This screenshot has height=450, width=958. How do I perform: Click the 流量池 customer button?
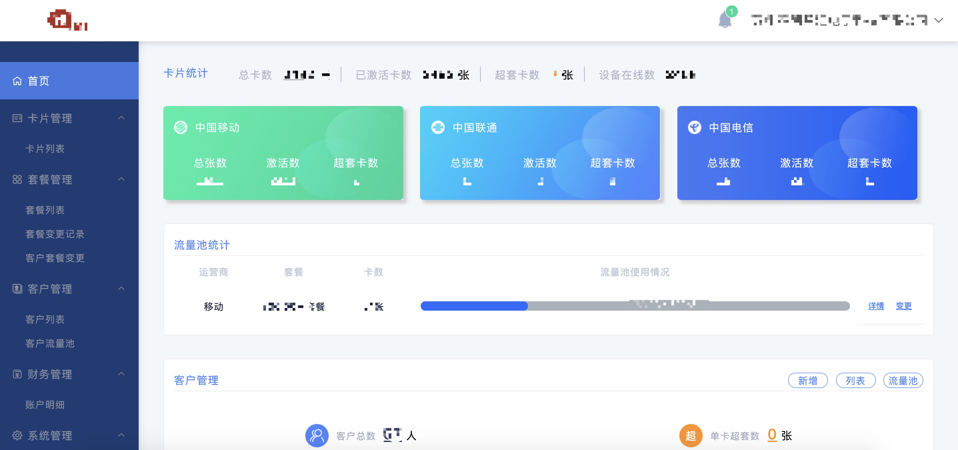click(903, 380)
